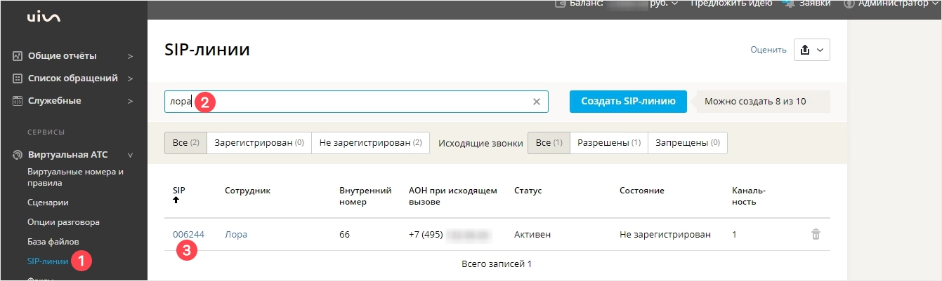
Task: Click Всего записей 1 text
Action: (x=497, y=264)
